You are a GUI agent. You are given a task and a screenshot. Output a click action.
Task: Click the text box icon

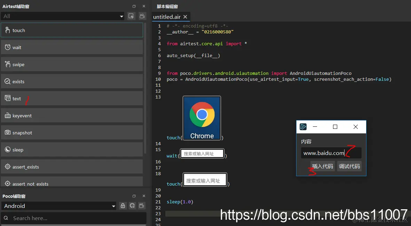coord(8,98)
